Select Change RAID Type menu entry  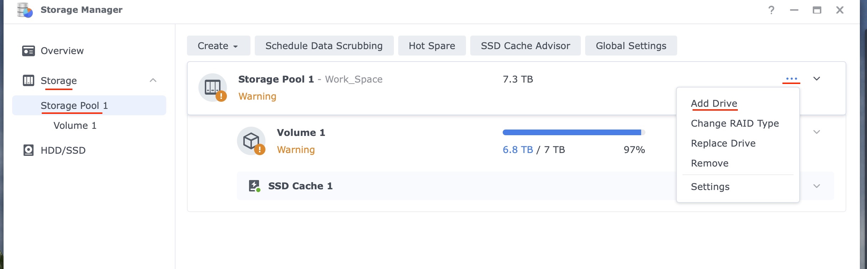pos(735,123)
